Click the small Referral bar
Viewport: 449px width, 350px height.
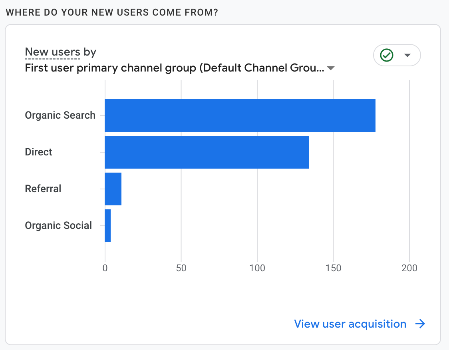click(x=113, y=189)
